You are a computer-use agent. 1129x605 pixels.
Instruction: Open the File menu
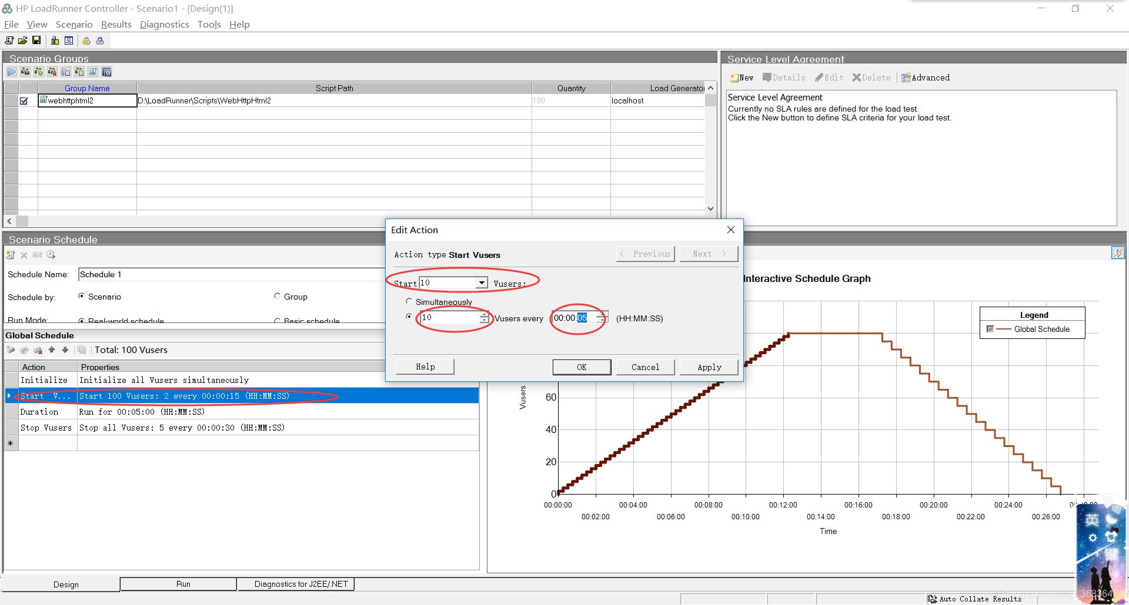click(11, 25)
